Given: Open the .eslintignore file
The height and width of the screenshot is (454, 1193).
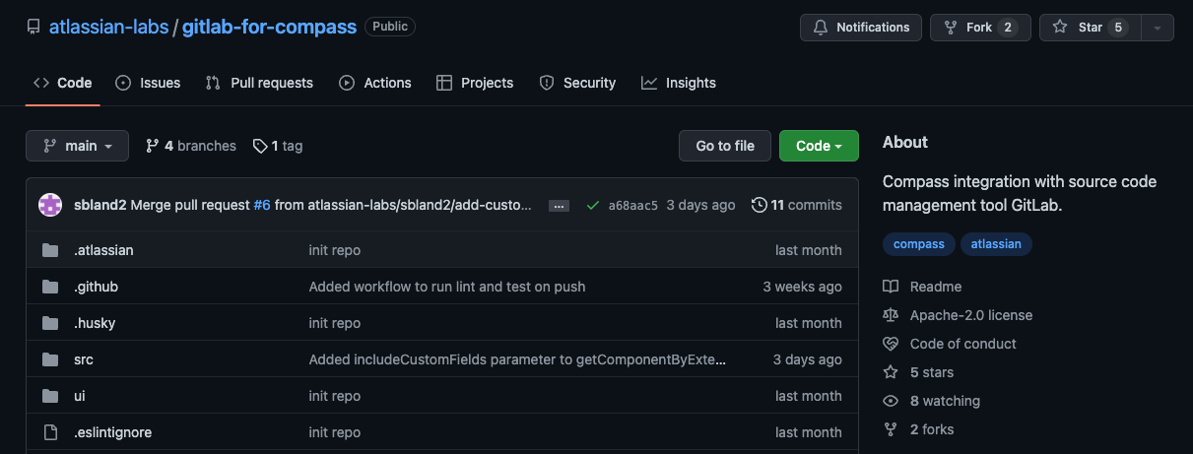Looking at the screenshot, I should (112, 432).
